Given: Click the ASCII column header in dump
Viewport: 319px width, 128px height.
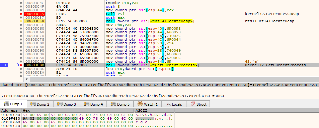Looking at the screenshot, I should (154, 111).
